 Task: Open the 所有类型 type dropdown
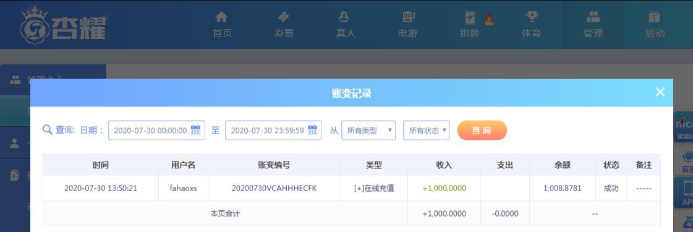368,131
